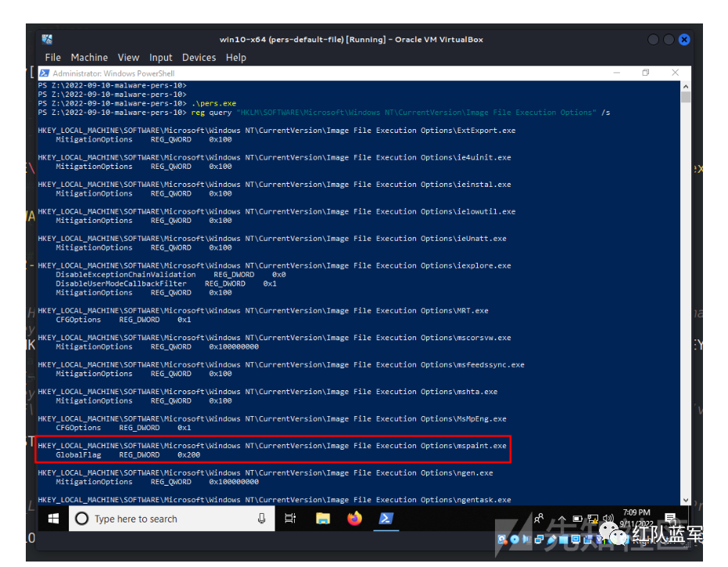Image resolution: width=728 pixels, height=567 pixels.
Task: Click the ieUnatt.exe registry key line
Action: click(272, 239)
